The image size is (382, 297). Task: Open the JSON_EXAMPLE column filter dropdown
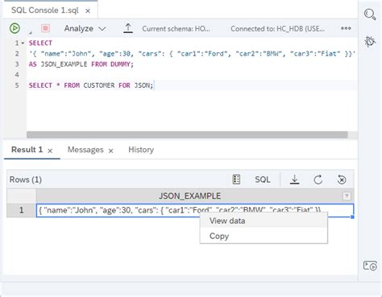[347, 196]
